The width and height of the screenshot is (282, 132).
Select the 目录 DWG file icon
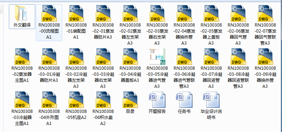click(130, 100)
